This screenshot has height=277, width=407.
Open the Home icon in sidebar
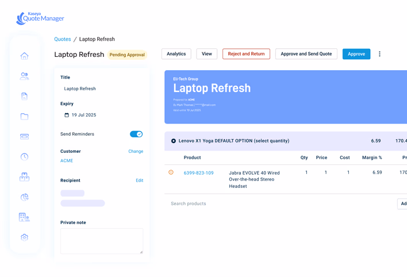click(24, 56)
